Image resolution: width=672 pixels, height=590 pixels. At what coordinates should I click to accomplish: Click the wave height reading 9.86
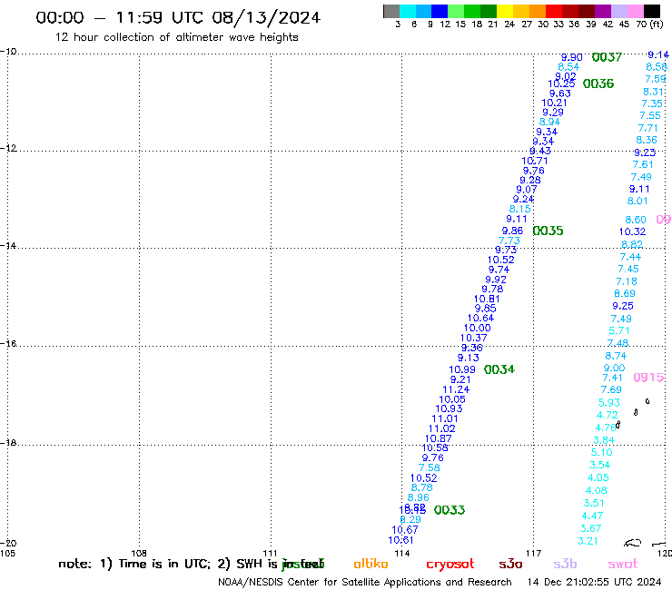[x=512, y=231]
